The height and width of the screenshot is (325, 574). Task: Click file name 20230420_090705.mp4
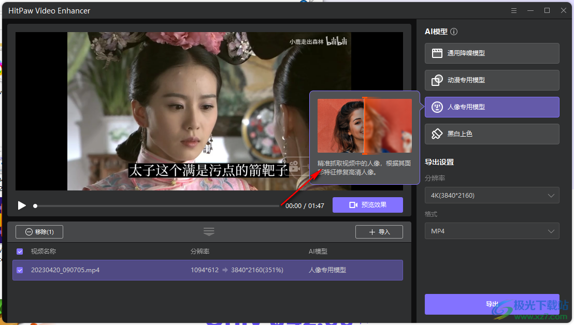point(65,270)
